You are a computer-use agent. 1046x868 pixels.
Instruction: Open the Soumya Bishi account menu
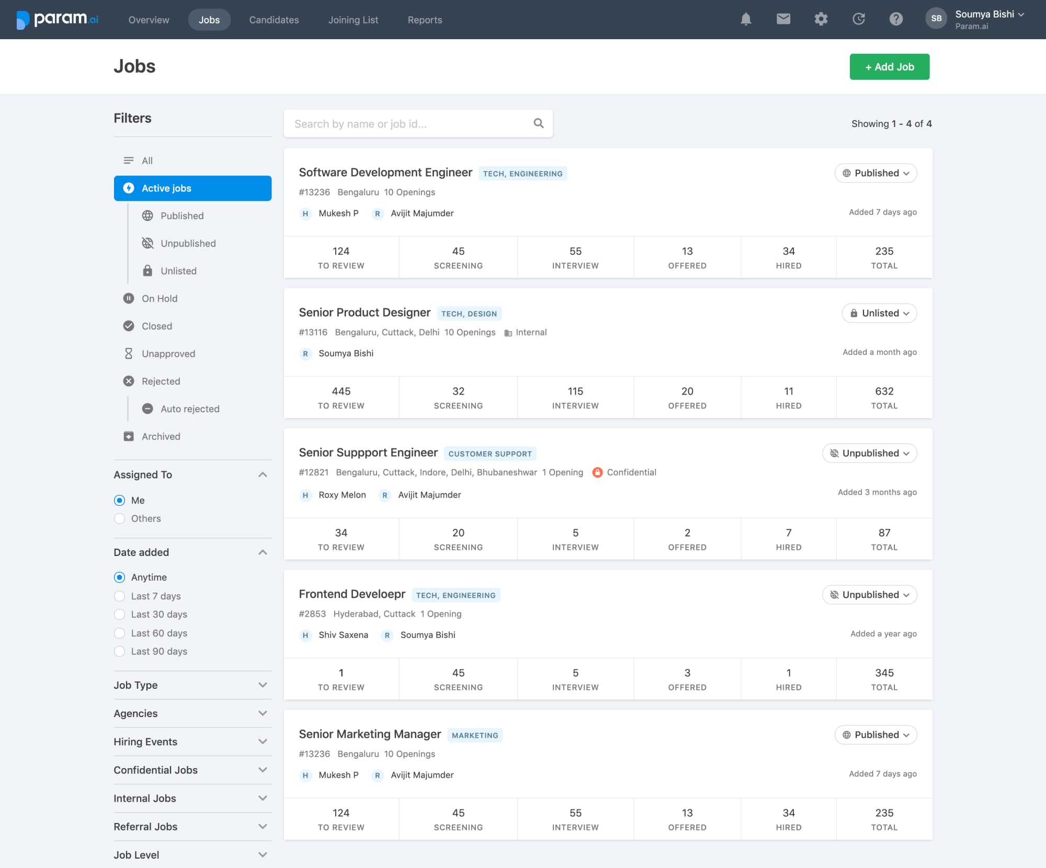click(989, 19)
